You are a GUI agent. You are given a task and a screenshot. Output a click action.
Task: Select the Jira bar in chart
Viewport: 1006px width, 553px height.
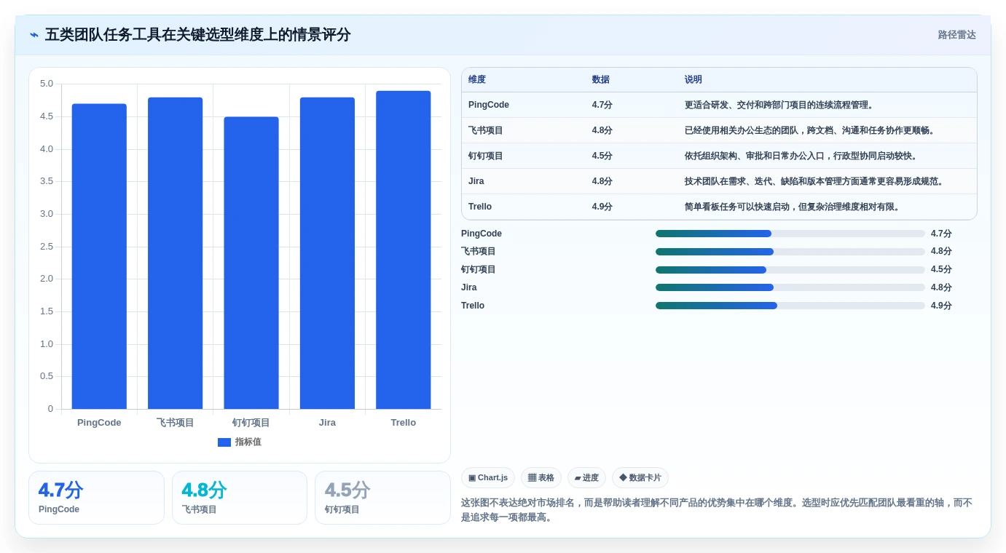coord(327,253)
